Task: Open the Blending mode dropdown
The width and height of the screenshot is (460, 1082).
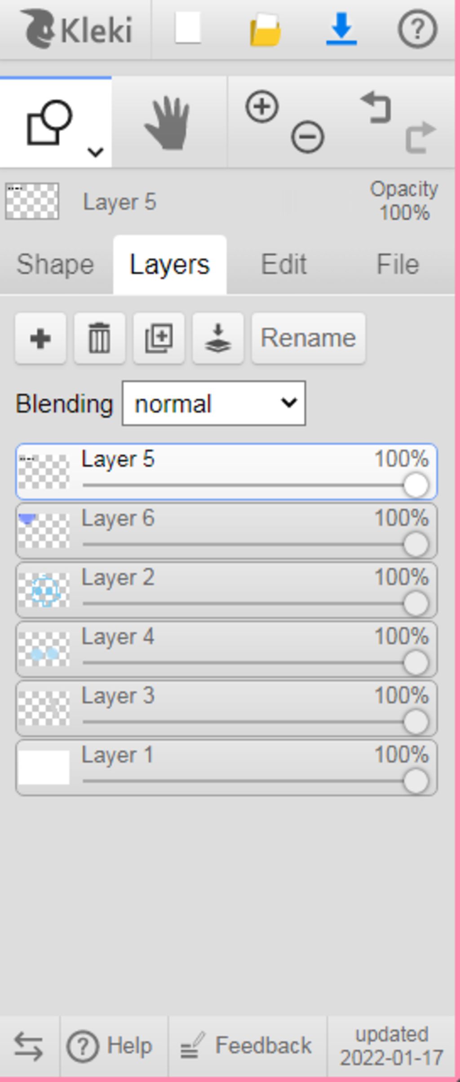Action: (x=214, y=403)
